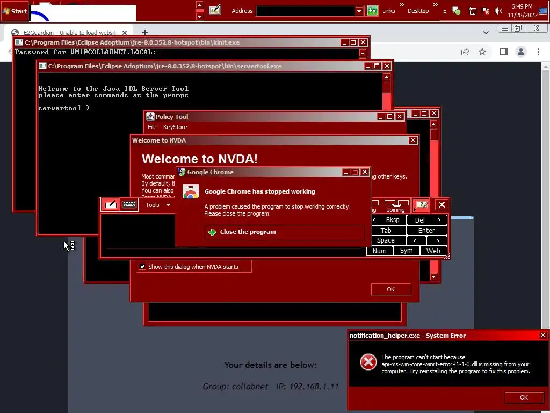Show the Joining correction demo
This screenshot has height=413, width=550.
396,206
